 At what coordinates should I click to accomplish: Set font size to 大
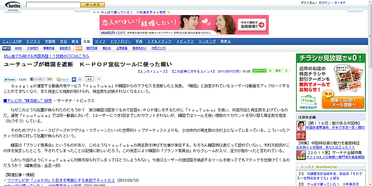point(270,71)
